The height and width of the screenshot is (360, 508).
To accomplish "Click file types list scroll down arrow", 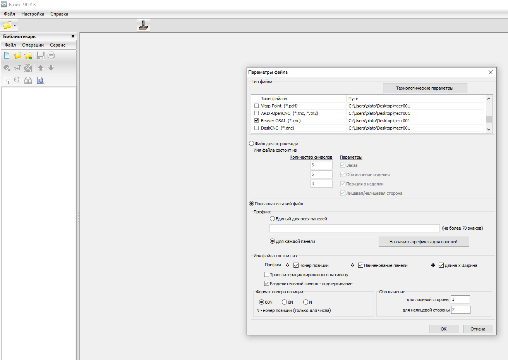I will point(489,130).
